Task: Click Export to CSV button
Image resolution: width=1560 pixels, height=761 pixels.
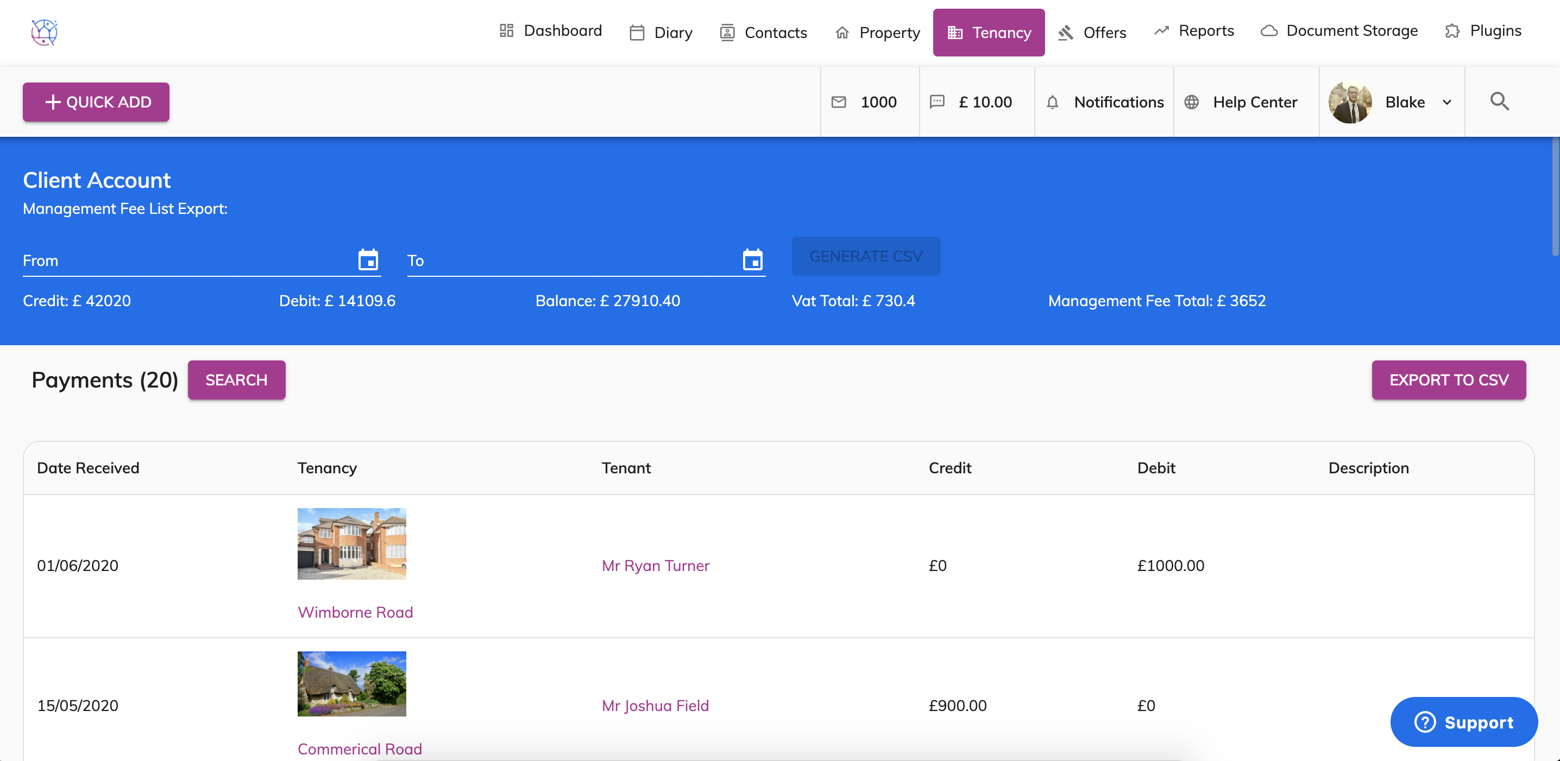Action: point(1448,380)
